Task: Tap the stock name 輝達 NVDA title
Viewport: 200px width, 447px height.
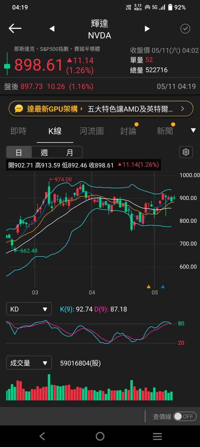Action: click(x=99, y=29)
